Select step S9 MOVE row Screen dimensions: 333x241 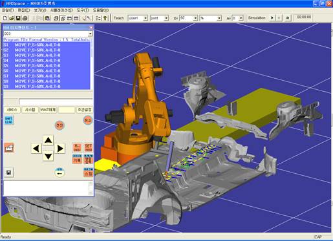[x=47, y=86]
